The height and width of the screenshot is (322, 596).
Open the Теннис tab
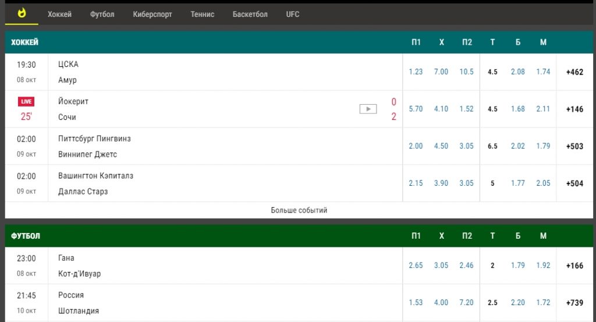[203, 15]
